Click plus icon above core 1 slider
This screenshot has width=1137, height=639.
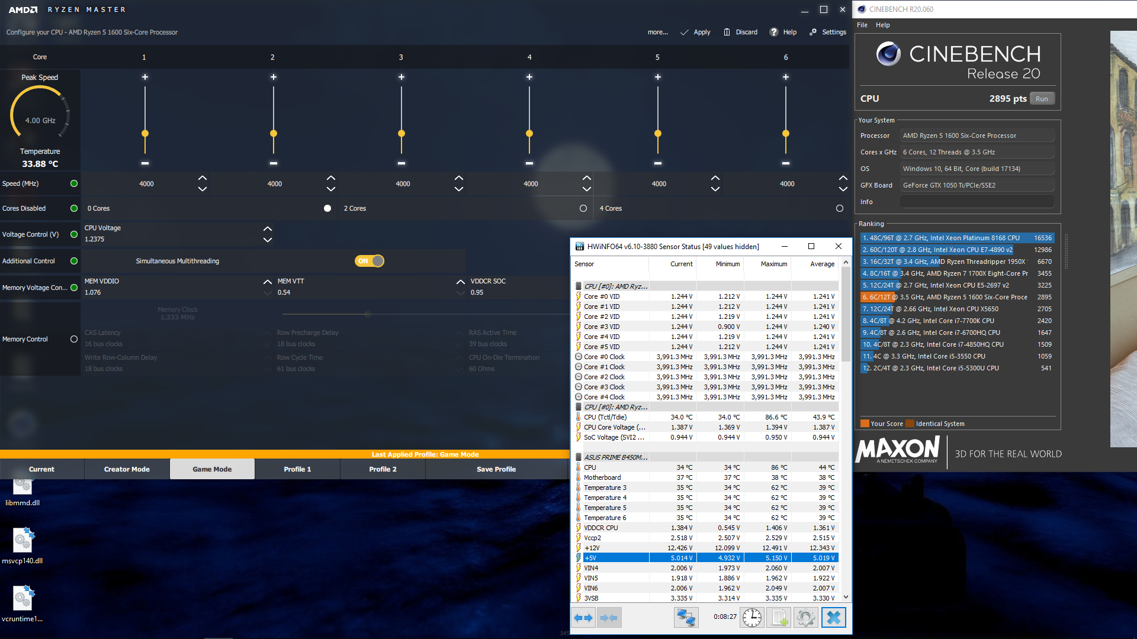pos(145,77)
